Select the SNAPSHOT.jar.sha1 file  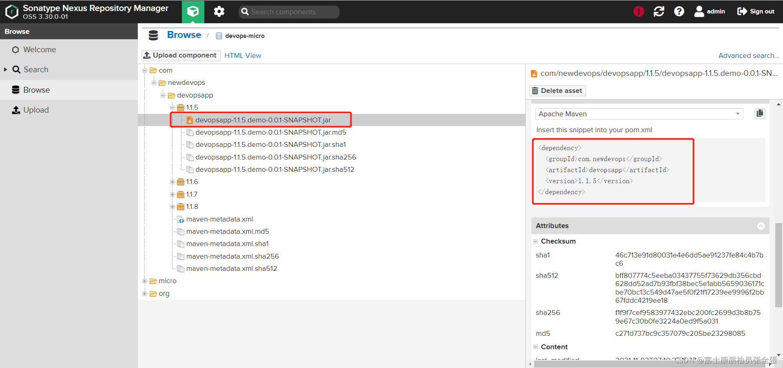click(x=271, y=144)
